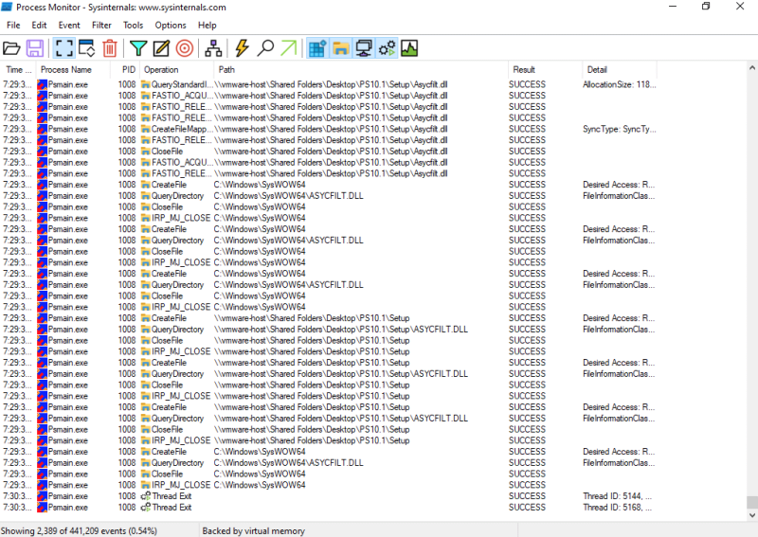The image size is (758, 537).
Task: Click the Showing 2,389 of 441,209 events status text
Action: coord(79,530)
